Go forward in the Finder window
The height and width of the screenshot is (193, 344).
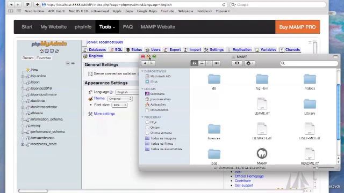pos(152,63)
